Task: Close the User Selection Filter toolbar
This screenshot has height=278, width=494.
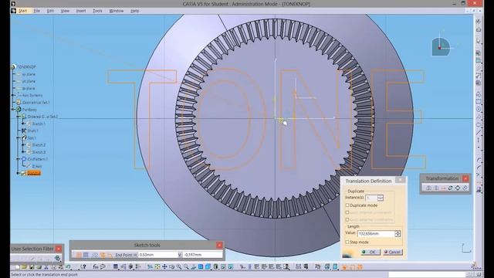Action: [59, 249]
